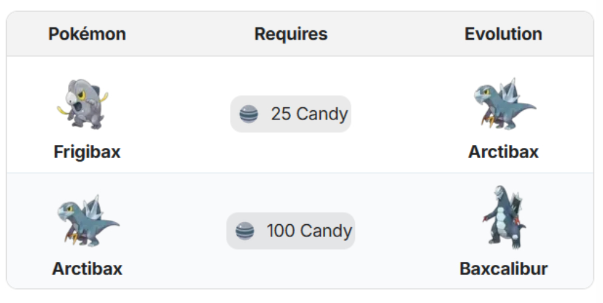Select the Frigibax name label

click(x=87, y=151)
